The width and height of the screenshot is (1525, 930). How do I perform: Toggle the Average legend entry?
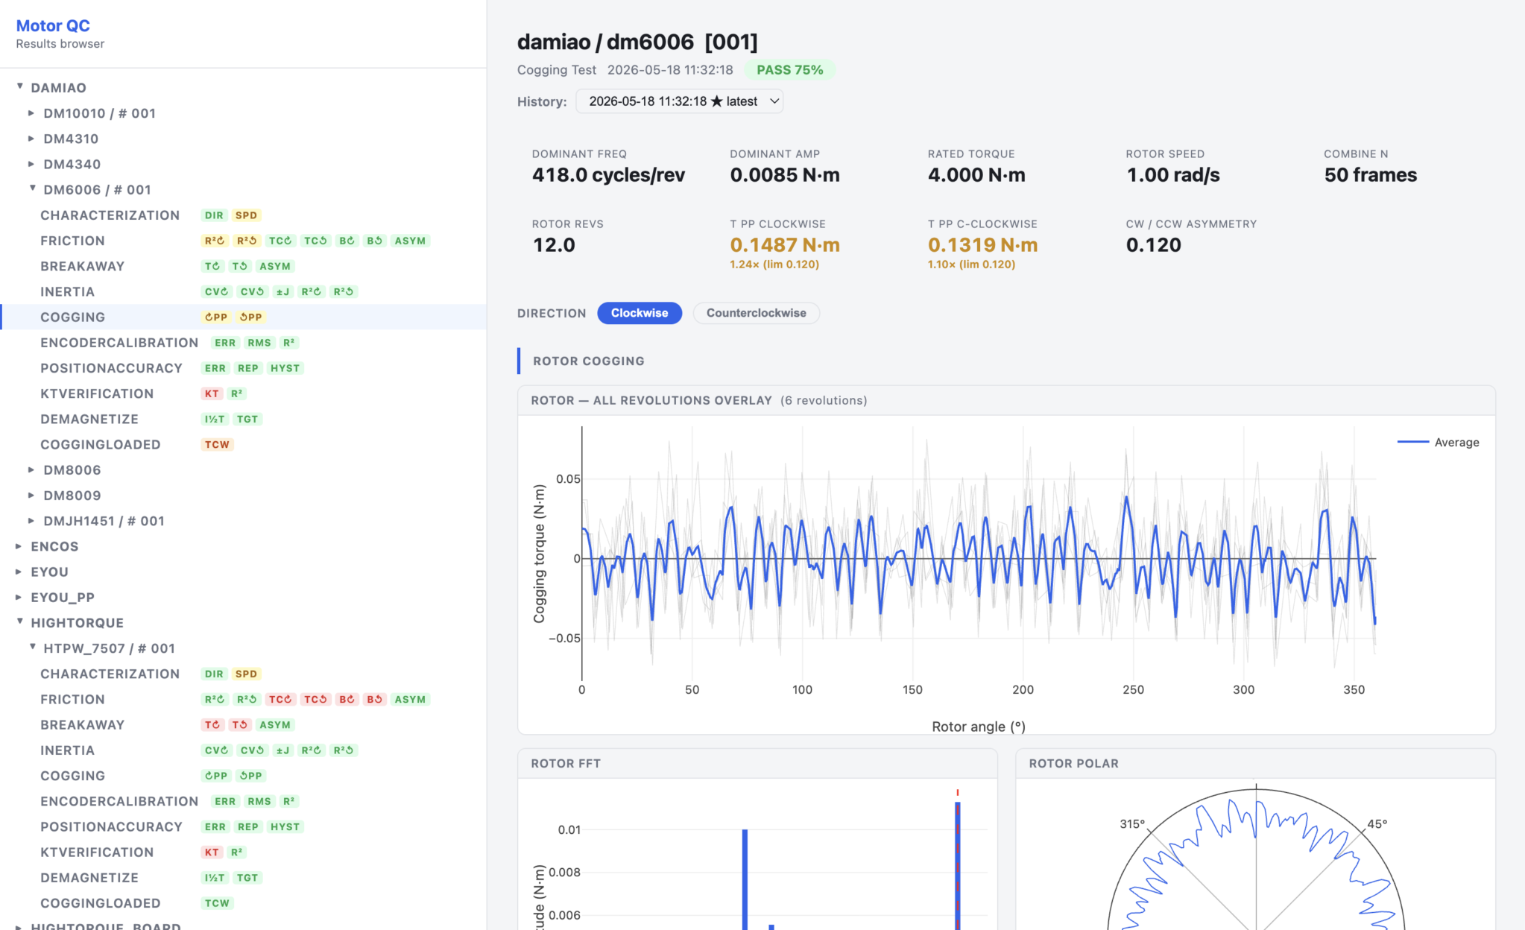tap(1438, 442)
